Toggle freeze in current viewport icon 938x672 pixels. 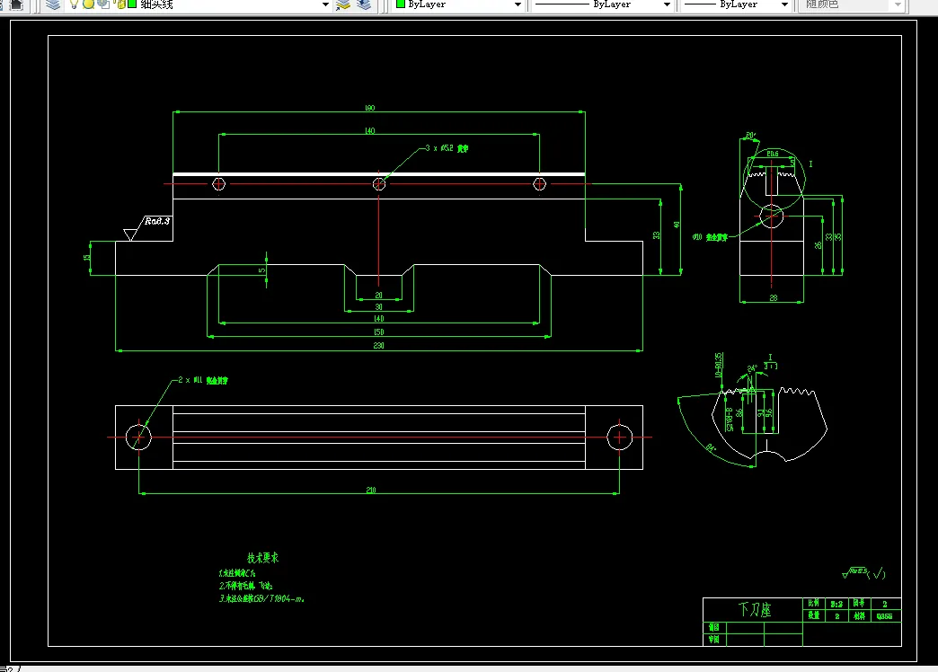coord(103,4)
